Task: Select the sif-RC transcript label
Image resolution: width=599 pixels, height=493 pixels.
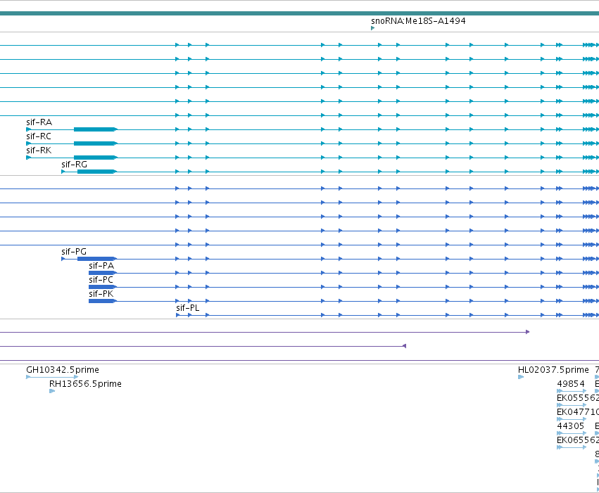Action: 39,136
